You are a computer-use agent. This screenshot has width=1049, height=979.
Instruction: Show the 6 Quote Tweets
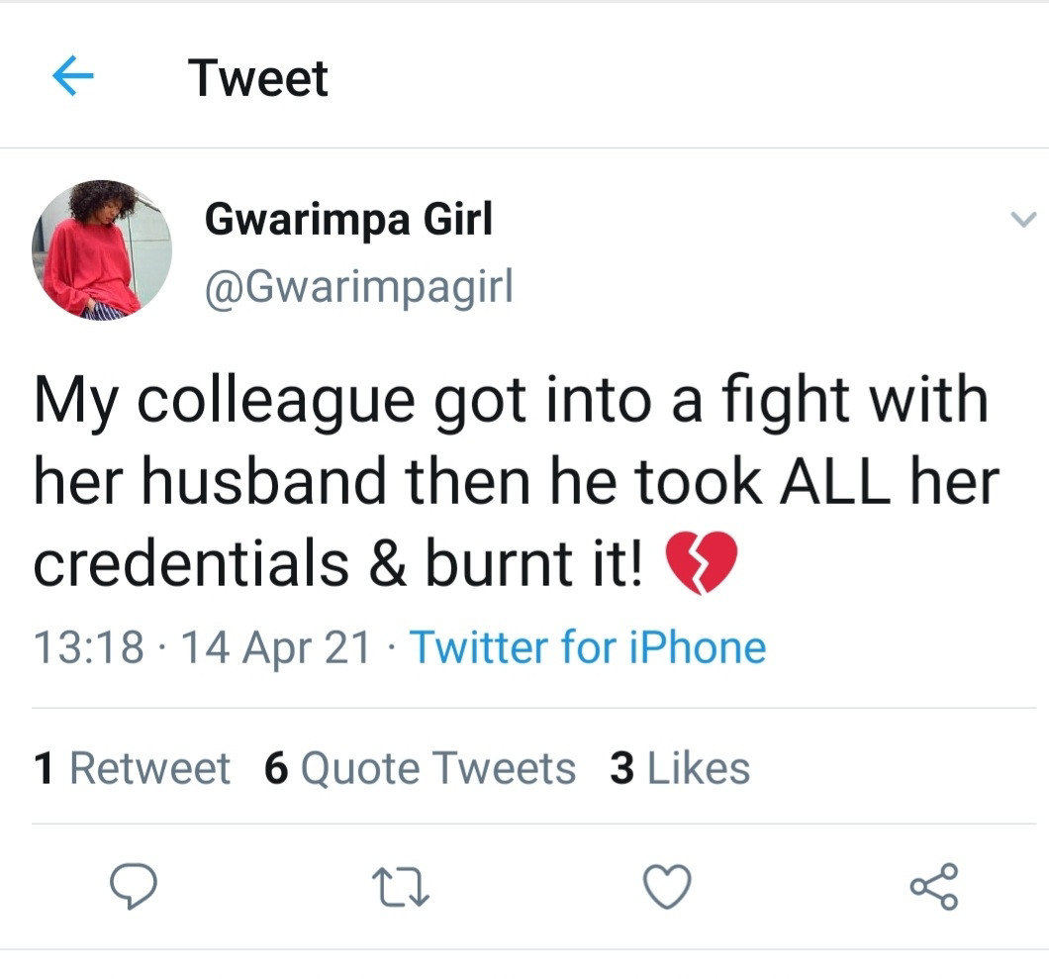coord(420,768)
